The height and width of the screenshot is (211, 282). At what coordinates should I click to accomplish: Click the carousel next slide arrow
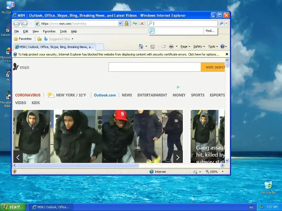pyautogui.click(x=178, y=157)
